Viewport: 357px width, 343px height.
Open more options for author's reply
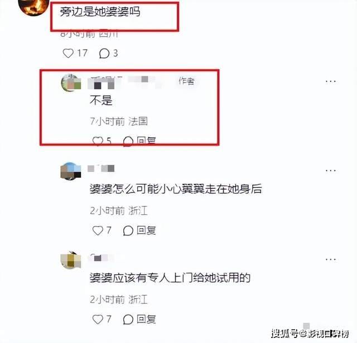(x=331, y=81)
